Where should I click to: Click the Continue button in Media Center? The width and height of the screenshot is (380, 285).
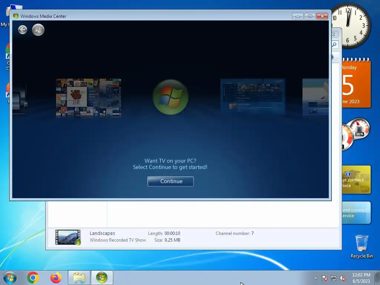(170, 181)
